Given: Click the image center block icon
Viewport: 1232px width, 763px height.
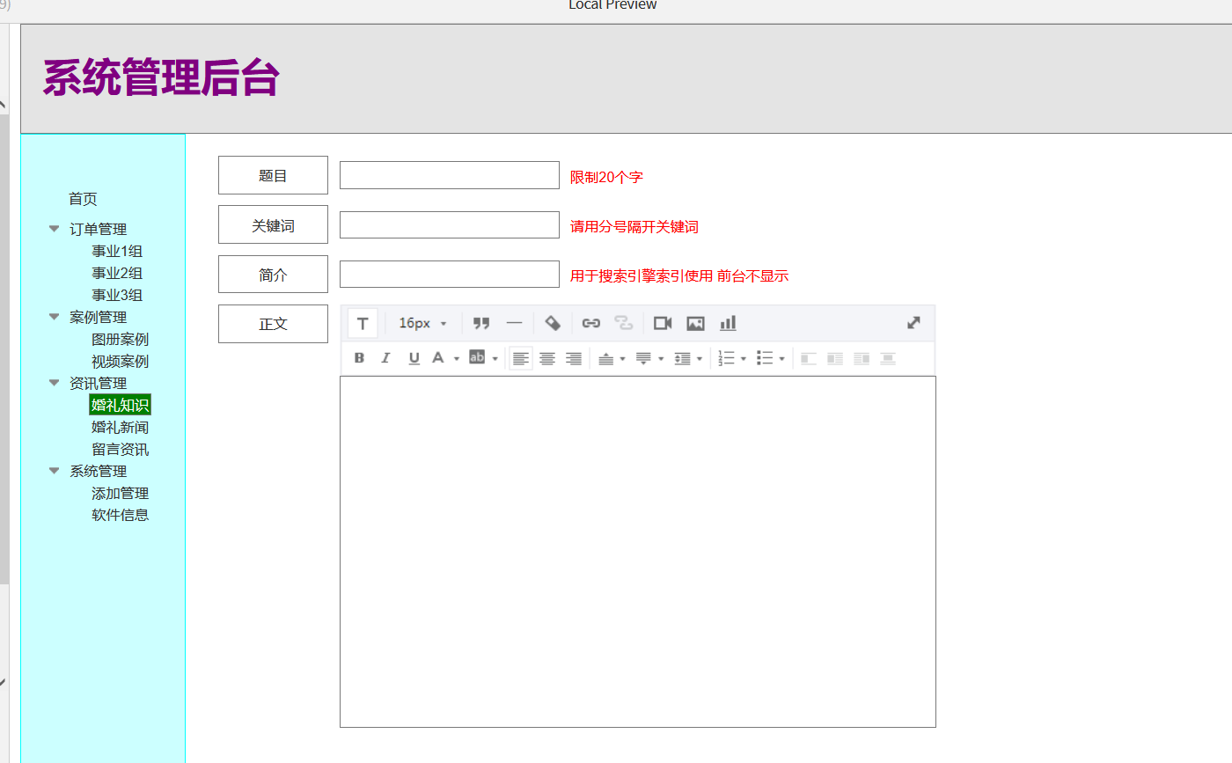Looking at the screenshot, I should [x=888, y=358].
